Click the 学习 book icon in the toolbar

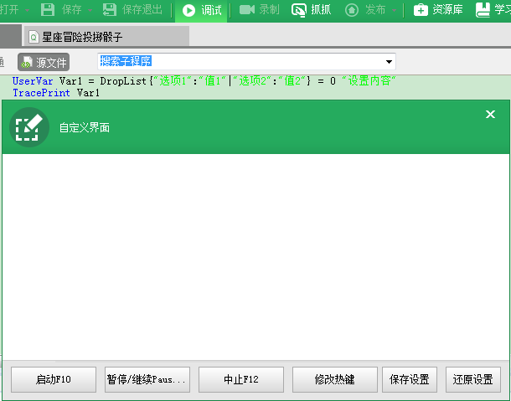483,10
